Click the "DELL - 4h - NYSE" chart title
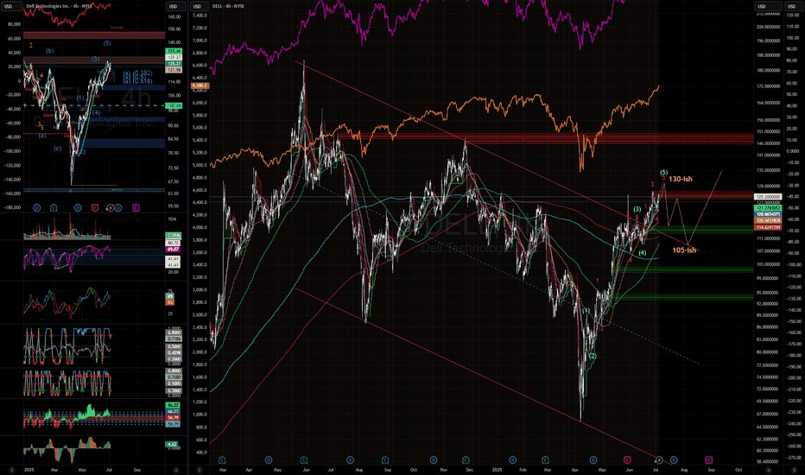The width and height of the screenshot is (805, 475). [x=229, y=6]
